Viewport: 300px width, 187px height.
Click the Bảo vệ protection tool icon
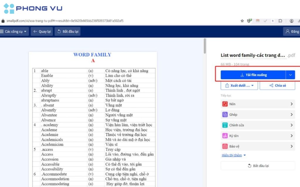(225, 146)
